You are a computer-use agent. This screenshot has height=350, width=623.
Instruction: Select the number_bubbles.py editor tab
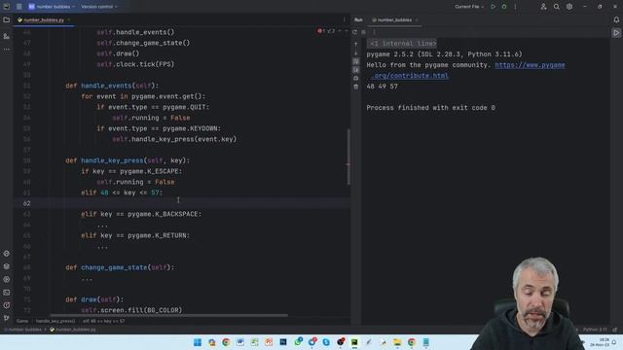coord(43,19)
